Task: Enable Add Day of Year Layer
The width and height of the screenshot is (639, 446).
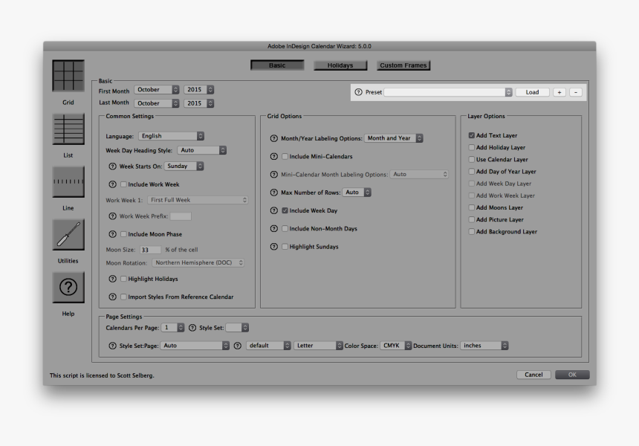Action: coord(472,171)
